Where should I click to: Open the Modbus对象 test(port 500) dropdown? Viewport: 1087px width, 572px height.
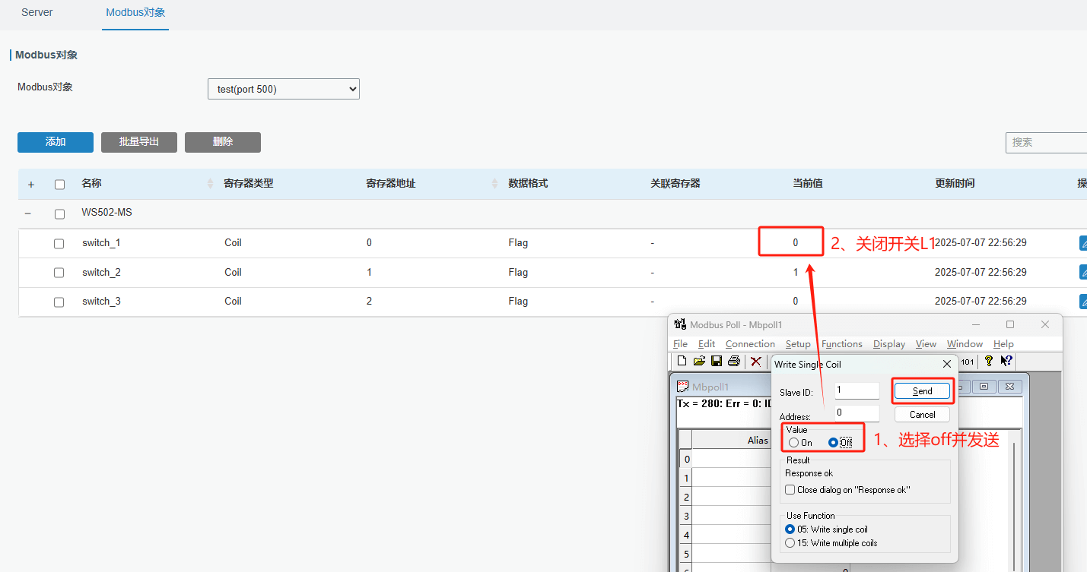[283, 89]
